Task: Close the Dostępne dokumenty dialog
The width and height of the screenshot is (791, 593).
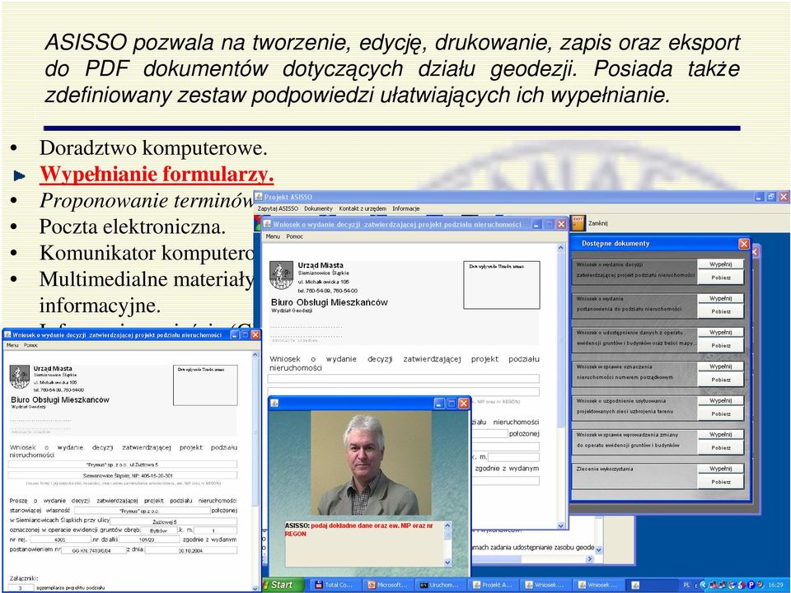Action: (x=744, y=244)
